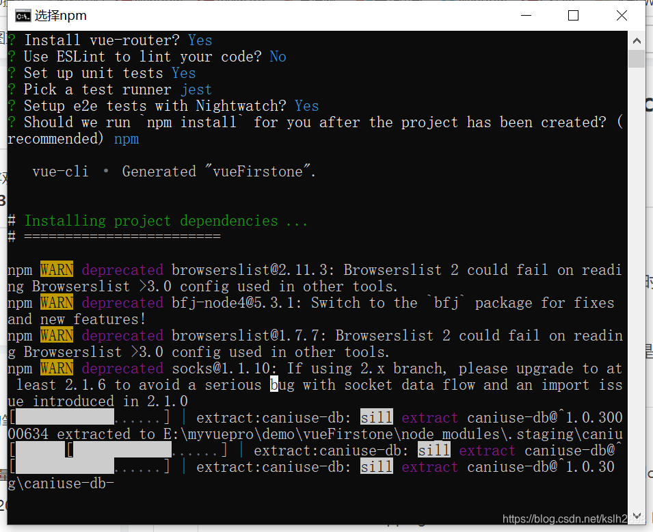Click the blue 'npm' answer after recommended)
This screenshot has height=532, width=653.
(126, 139)
